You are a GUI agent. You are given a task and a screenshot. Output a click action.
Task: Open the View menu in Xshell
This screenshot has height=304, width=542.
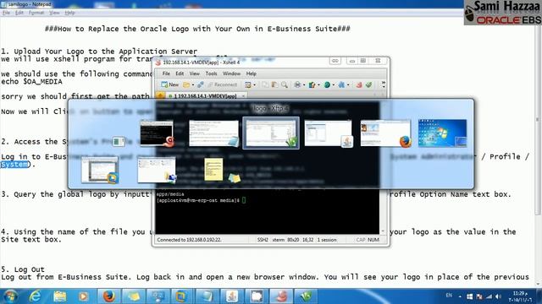point(195,73)
